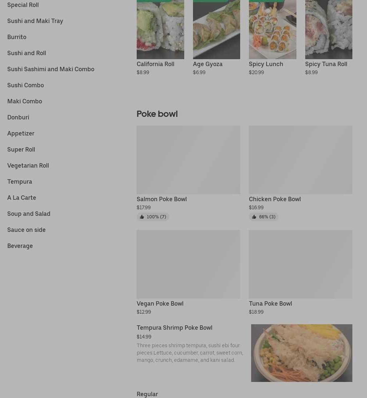Open Sushi Sashimi and Maki Combo category
This screenshot has height=398, width=367.
(51, 69)
